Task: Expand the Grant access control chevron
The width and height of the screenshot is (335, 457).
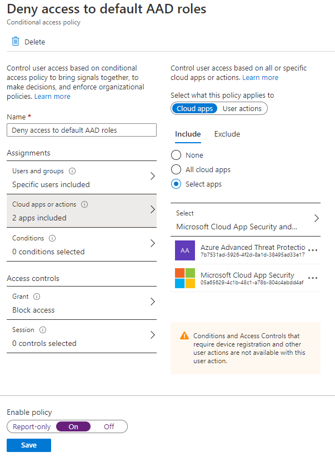Action: [x=152, y=302]
